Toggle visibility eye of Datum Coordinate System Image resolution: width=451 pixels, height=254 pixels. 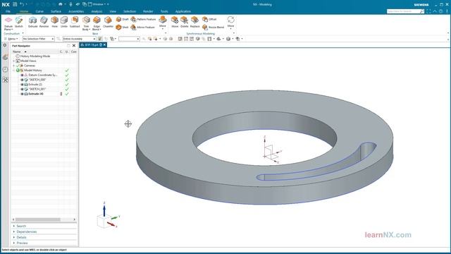click(22, 75)
